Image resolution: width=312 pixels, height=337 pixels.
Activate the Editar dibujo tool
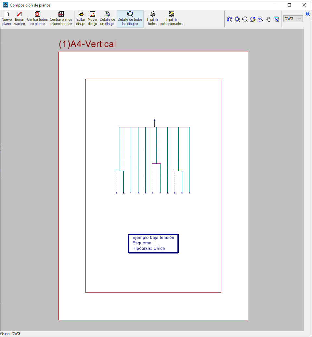(x=81, y=19)
